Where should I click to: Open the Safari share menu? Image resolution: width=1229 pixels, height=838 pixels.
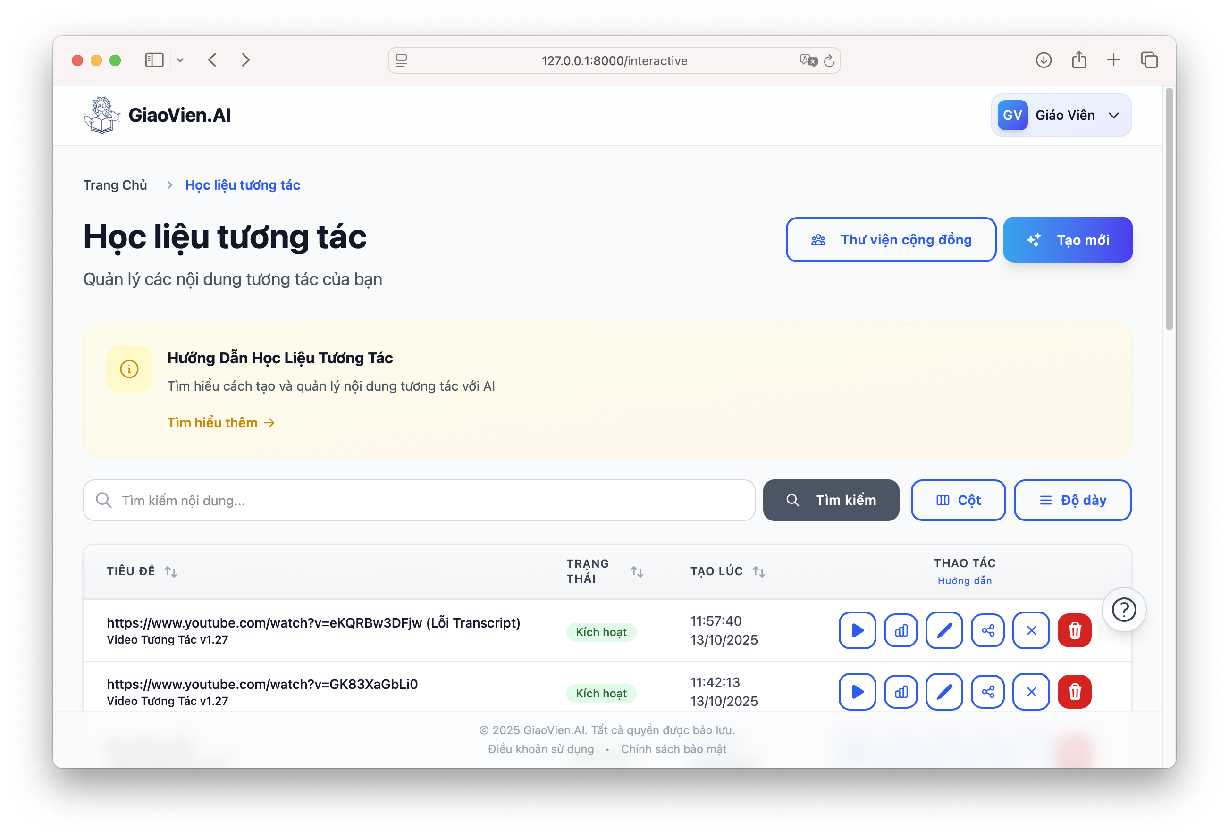1079,60
